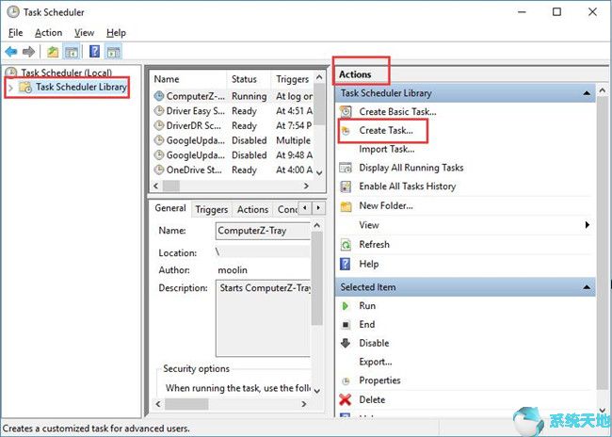
Task: Click Enable All Tasks History link
Action: click(408, 186)
